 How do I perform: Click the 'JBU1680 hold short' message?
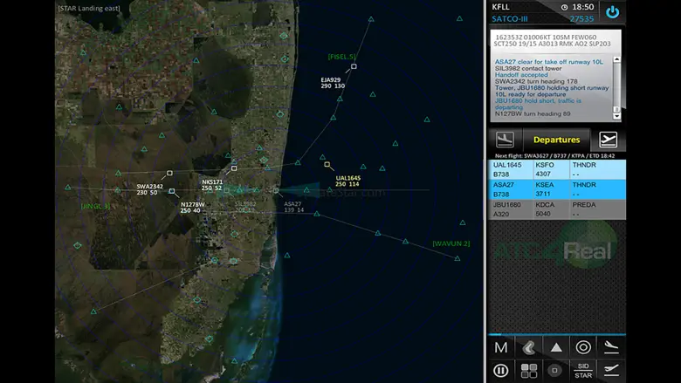(x=538, y=104)
